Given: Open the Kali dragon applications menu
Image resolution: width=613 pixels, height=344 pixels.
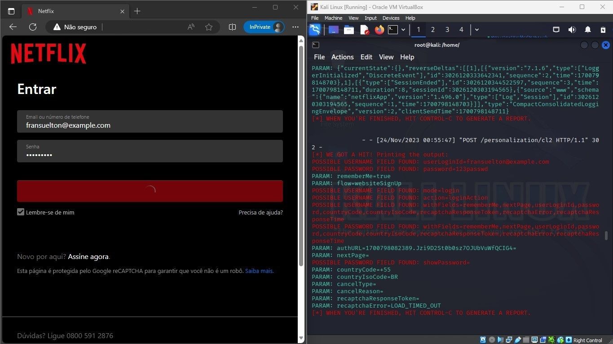Looking at the screenshot, I should click(x=315, y=30).
